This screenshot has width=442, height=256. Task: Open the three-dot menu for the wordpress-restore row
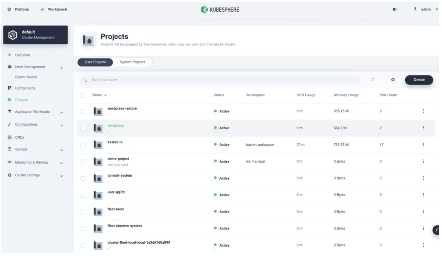coord(423,111)
